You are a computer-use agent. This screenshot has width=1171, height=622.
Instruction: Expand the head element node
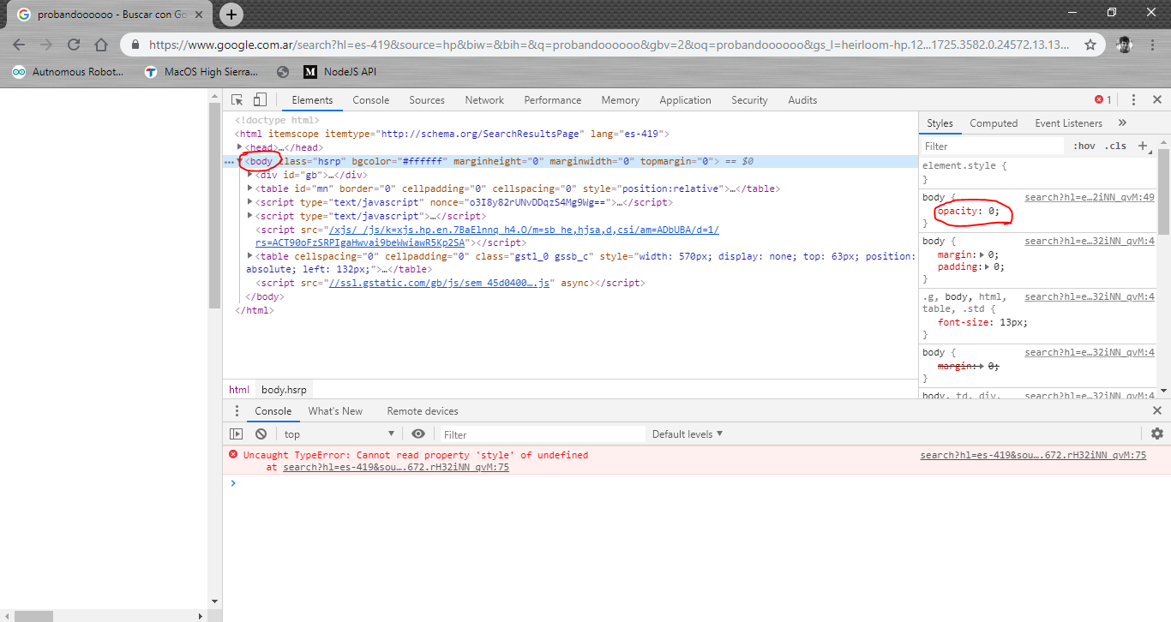point(240,147)
